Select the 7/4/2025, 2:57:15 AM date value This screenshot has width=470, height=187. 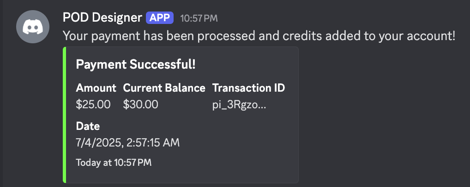(x=128, y=142)
